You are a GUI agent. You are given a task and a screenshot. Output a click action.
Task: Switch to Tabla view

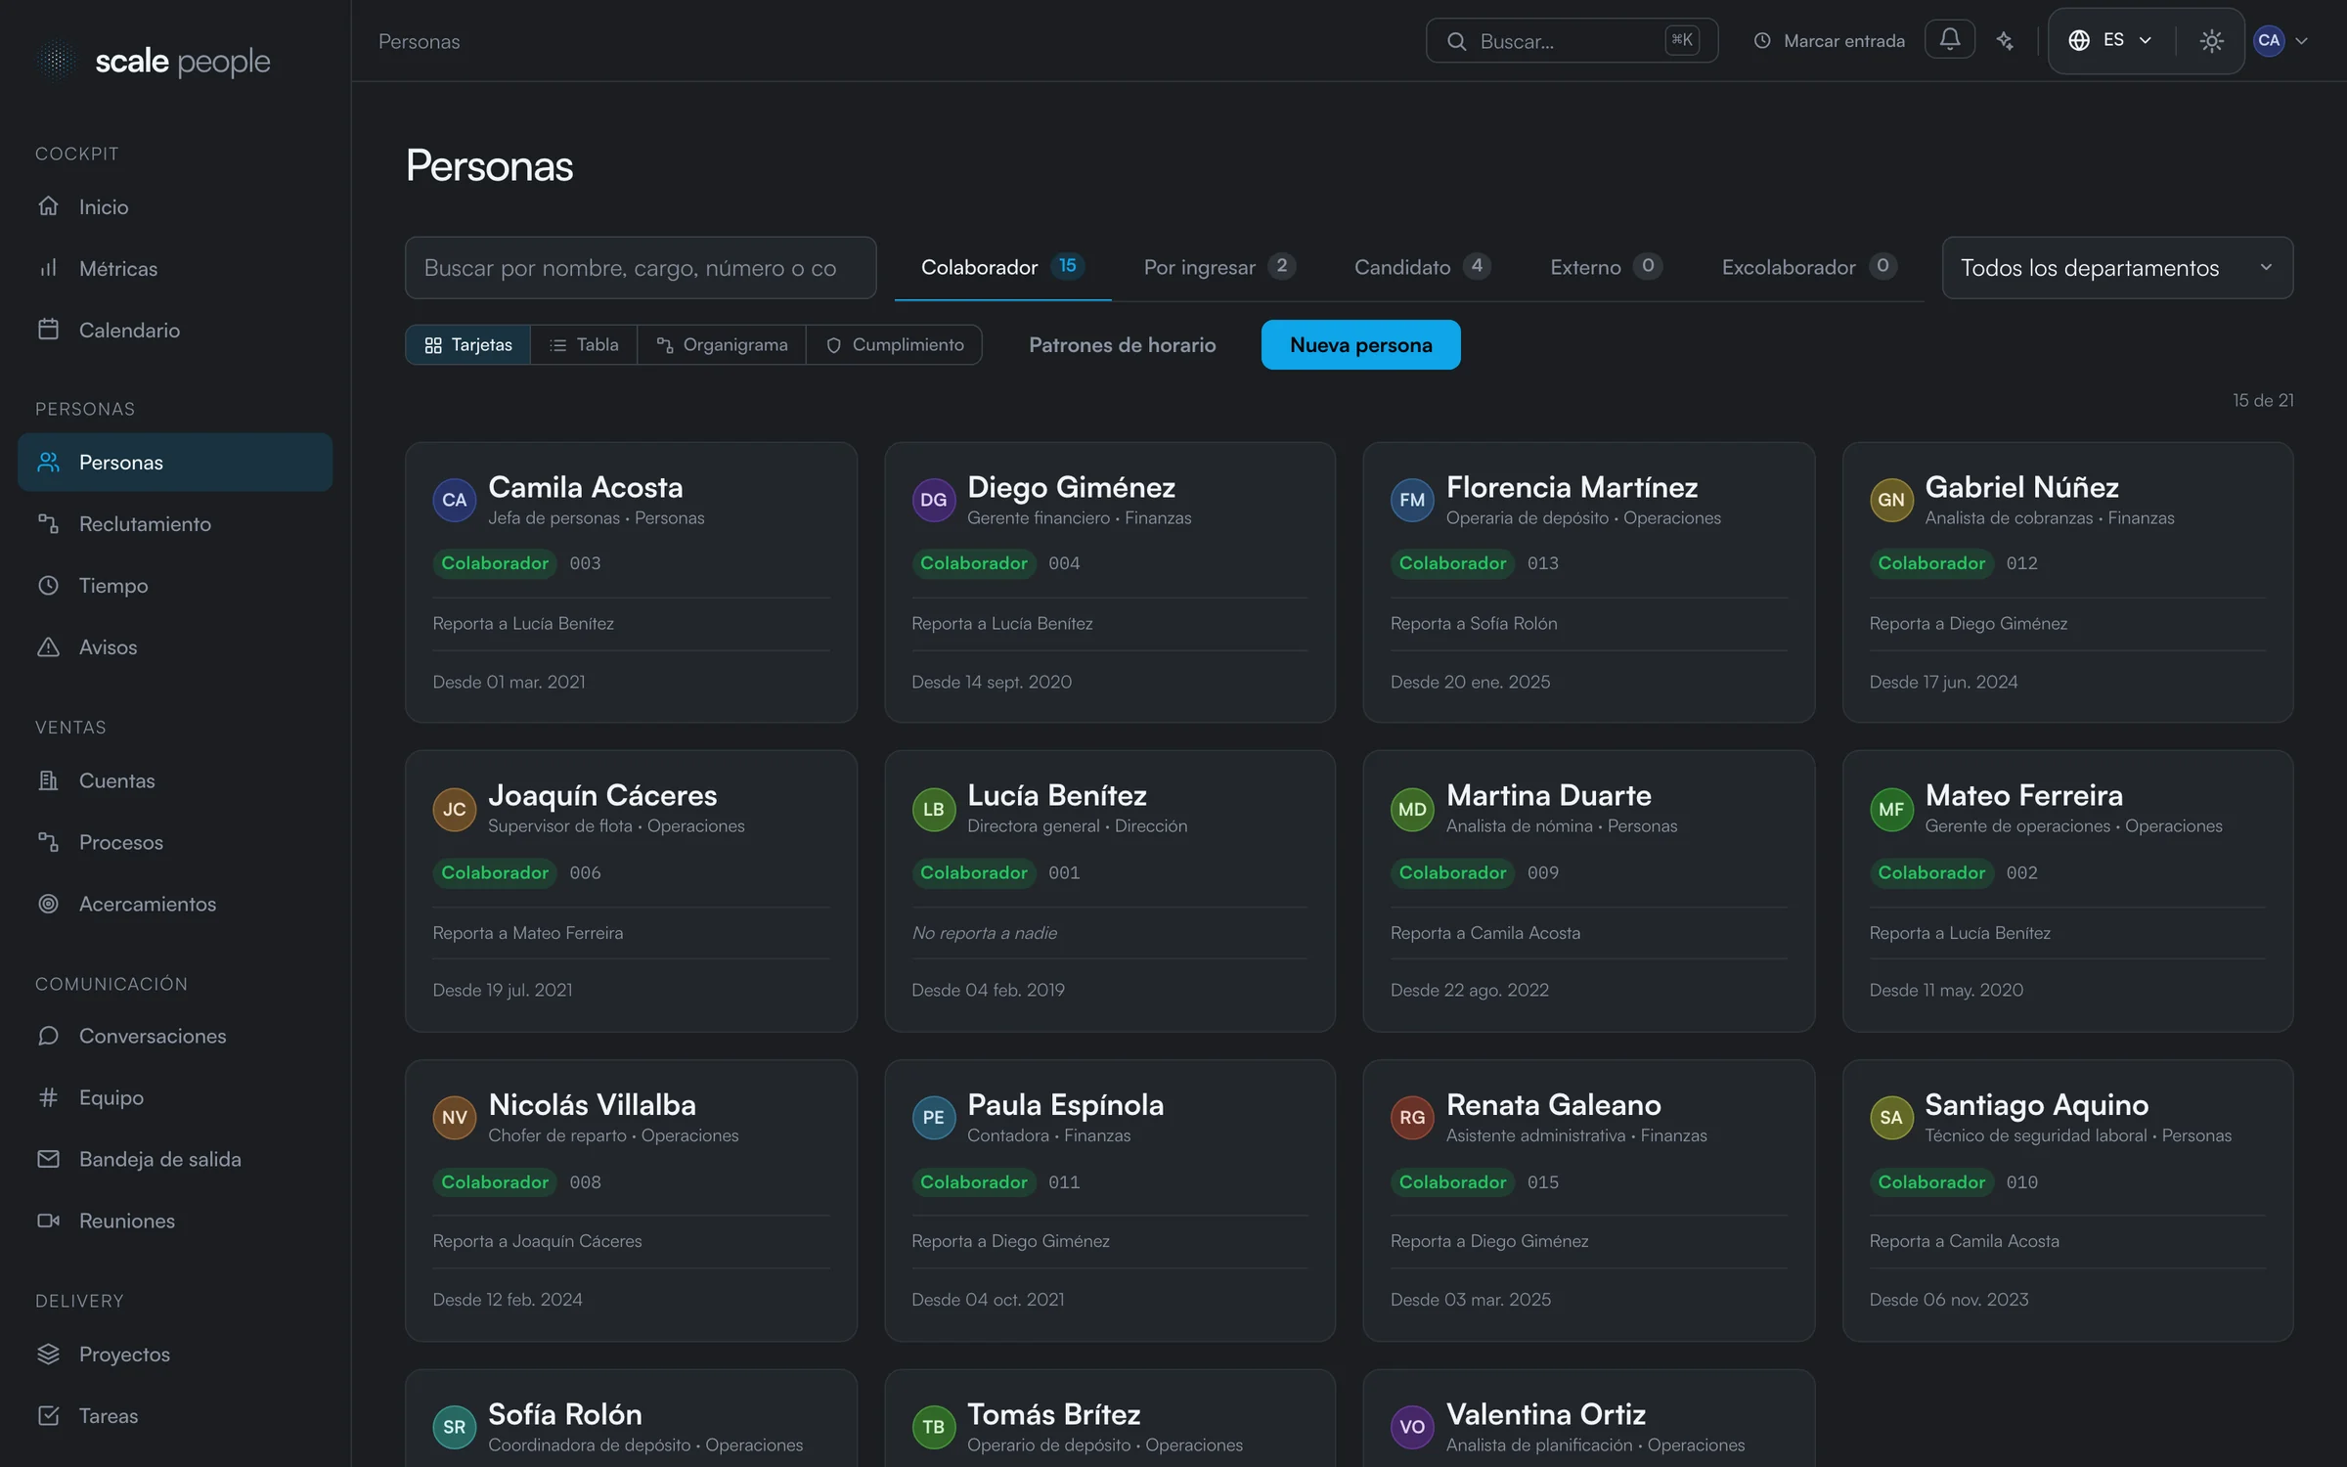584,344
